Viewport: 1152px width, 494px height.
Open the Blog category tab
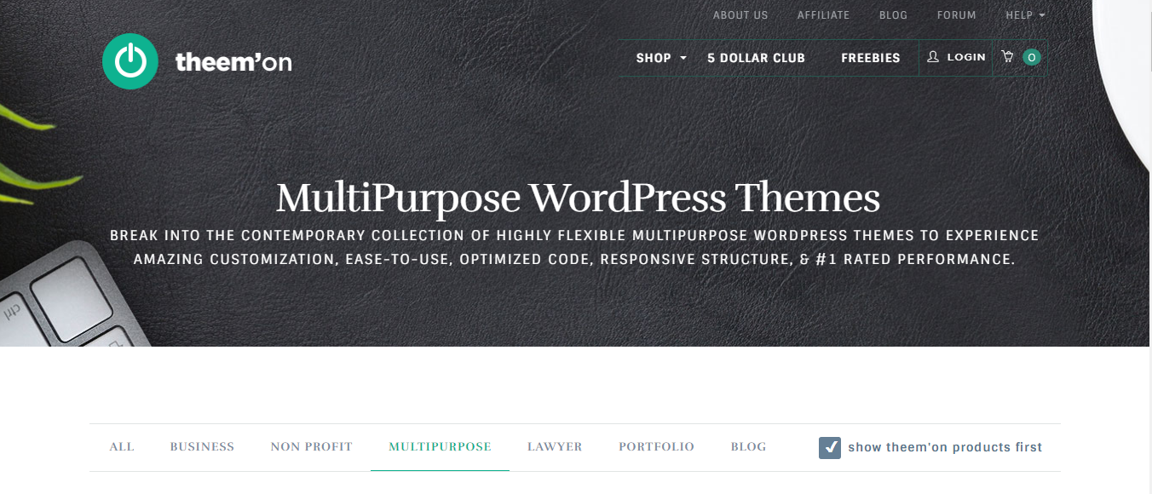point(748,446)
